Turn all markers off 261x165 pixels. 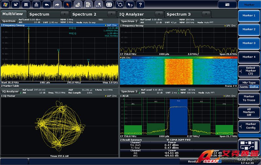point(249,112)
